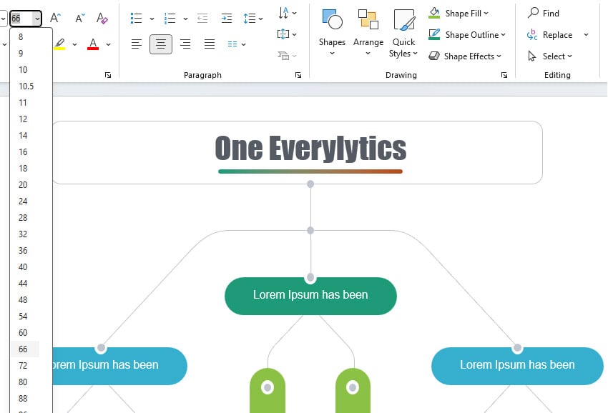
Task: Clear all formatting with the eraser icon
Action: pos(102,18)
